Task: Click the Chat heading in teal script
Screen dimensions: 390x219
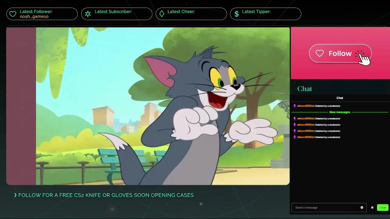Action: click(x=304, y=89)
